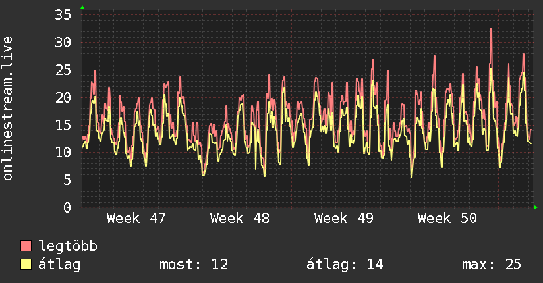
Task: Click the 'Week 50' x-axis label
Action: [447, 219]
